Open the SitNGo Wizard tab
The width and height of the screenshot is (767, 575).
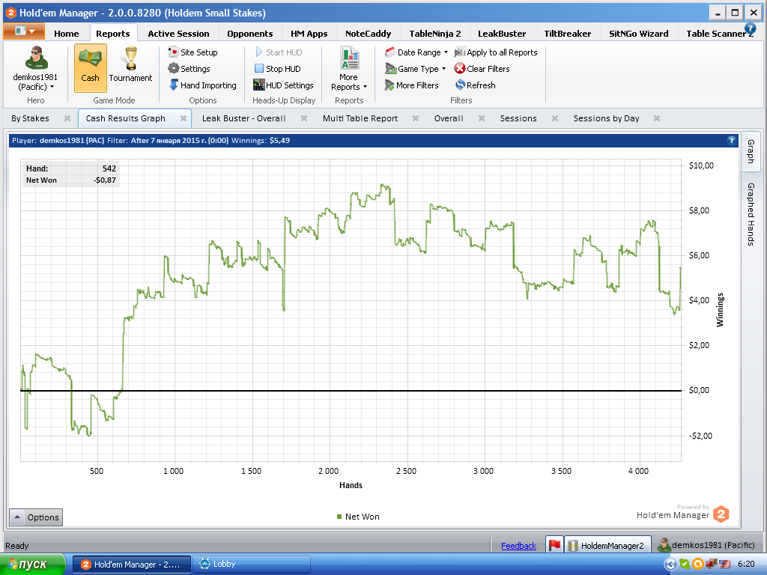click(x=638, y=33)
